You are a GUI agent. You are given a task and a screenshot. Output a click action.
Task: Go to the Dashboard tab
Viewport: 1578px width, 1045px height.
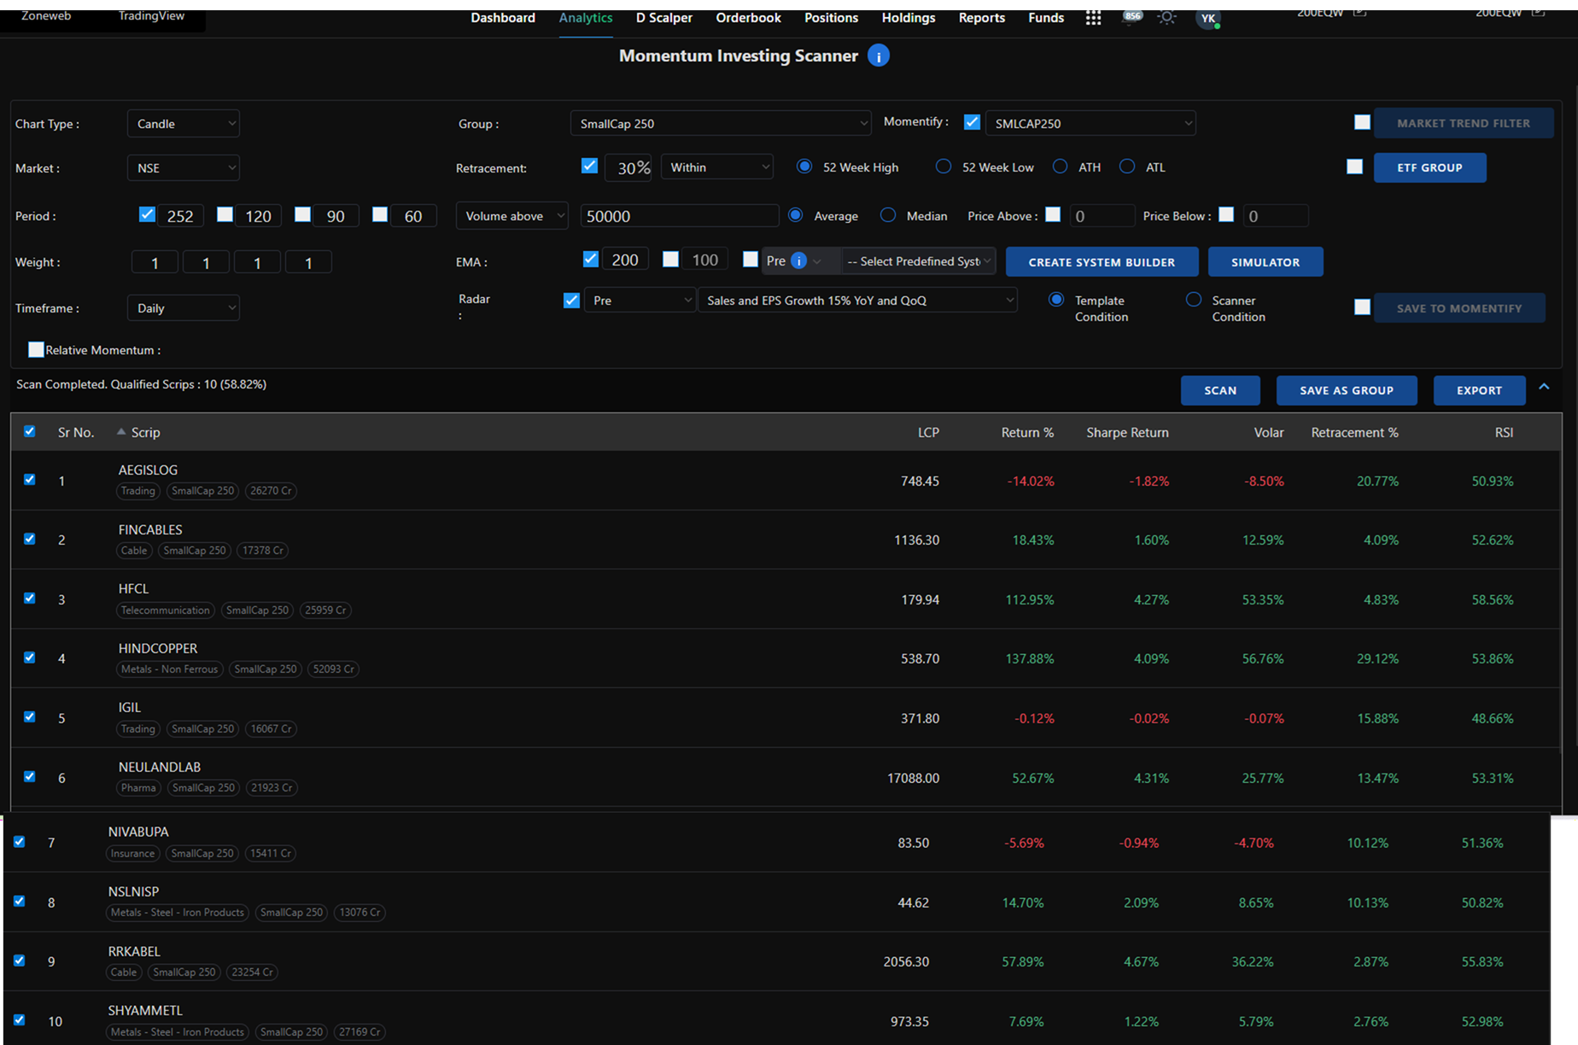click(x=503, y=18)
